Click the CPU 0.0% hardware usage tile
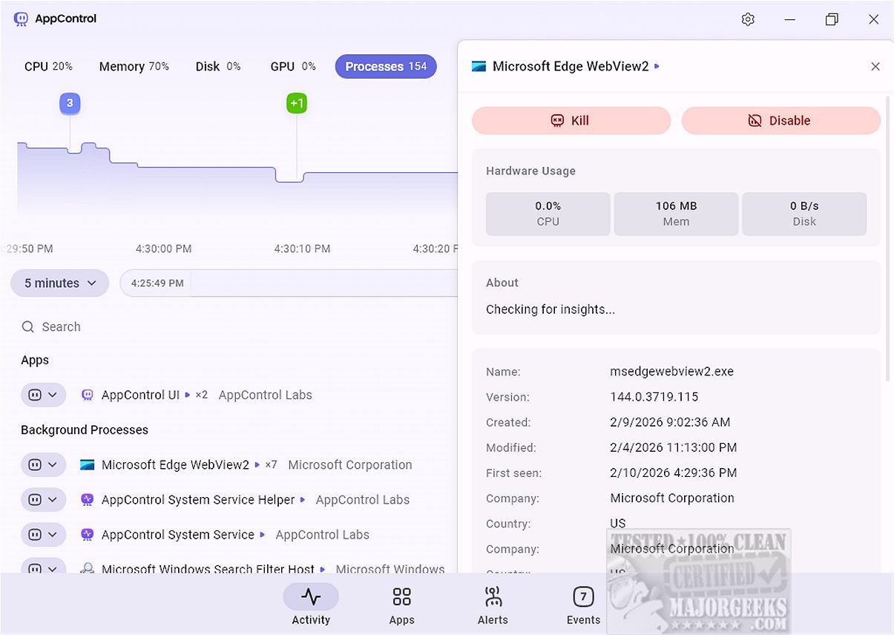 click(x=548, y=214)
